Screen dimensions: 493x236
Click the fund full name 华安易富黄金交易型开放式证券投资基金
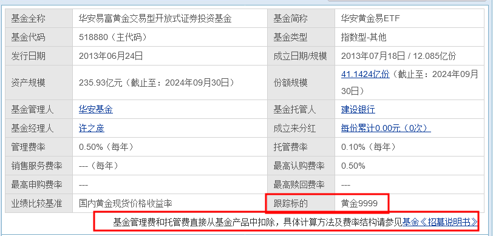pyautogui.click(x=155, y=19)
